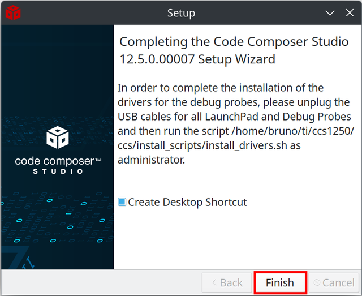
Task: Collapse window using the title bar chevron
Action: point(330,12)
